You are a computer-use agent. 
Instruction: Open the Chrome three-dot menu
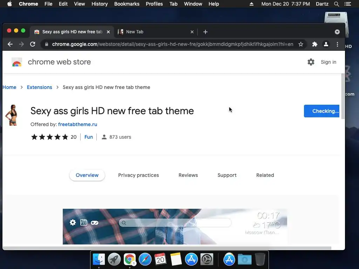pos(337,44)
